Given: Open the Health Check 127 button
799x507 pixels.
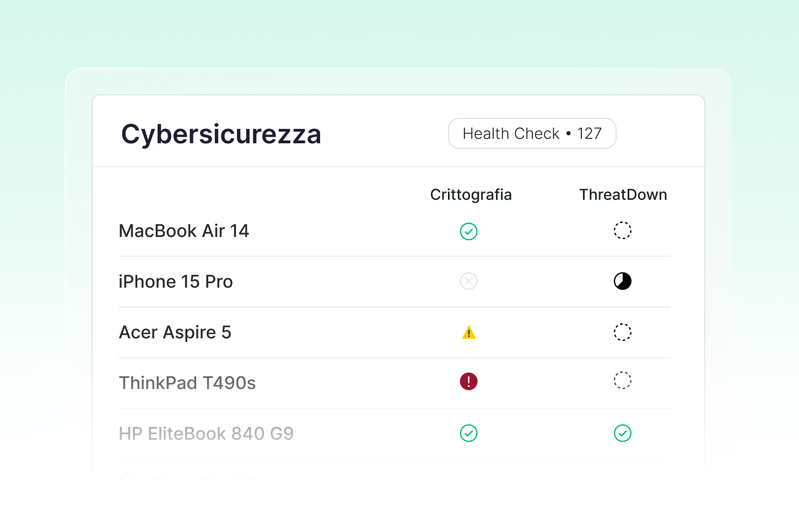Looking at the screenshot, I should pyautogui.click(x=532, y=133).
